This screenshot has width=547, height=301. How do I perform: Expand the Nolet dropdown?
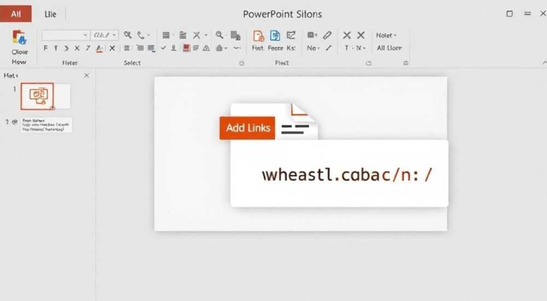(386, 35)
